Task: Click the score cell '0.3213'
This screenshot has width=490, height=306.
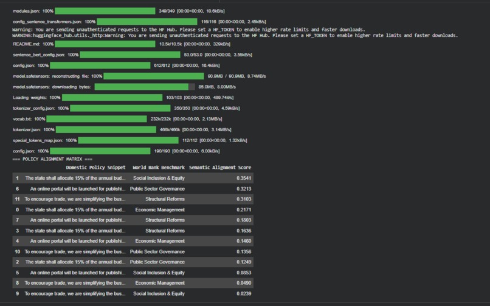Action: 244,189
